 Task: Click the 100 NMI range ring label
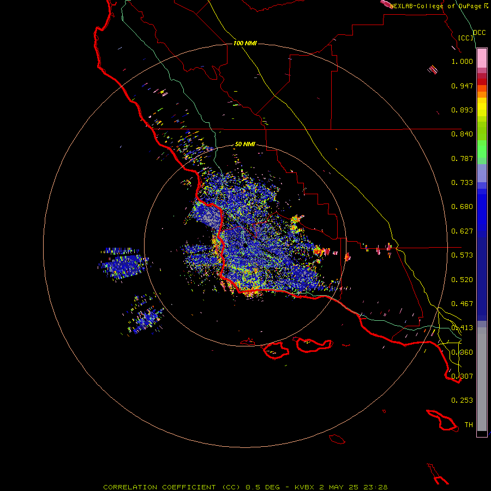tap(245, 43)
